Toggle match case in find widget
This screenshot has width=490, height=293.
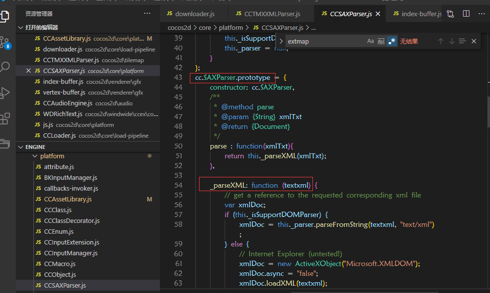(x=371, y=41)
